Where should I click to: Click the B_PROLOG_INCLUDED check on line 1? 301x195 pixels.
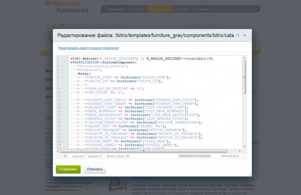[141, 59]
